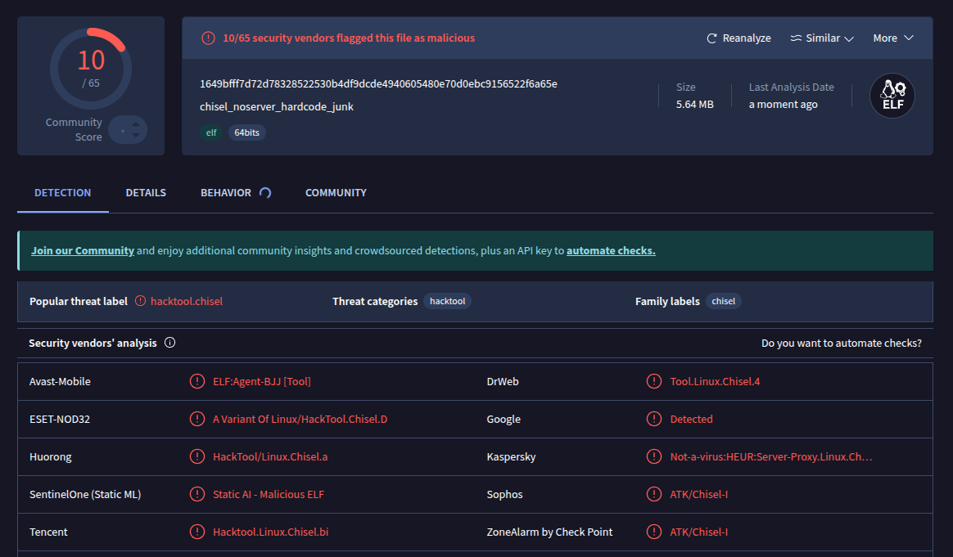Viewport: 953px width, 557px height.
Task: Click the Reanalyze refresh icon
Action: click(x=711, y=38)
